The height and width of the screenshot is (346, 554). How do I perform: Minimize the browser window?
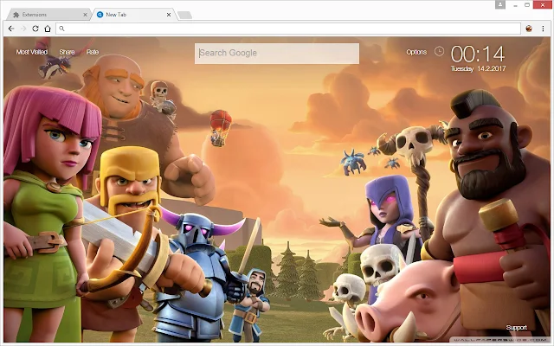pos(516,5)
